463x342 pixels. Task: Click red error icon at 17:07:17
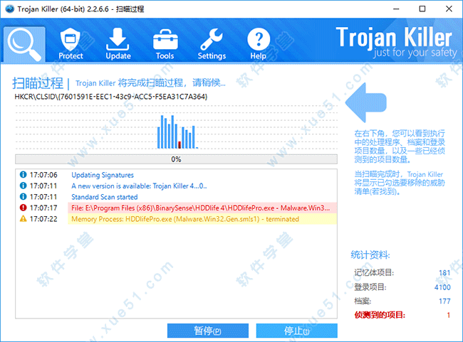pyautogui.click(x=23, y=208)
